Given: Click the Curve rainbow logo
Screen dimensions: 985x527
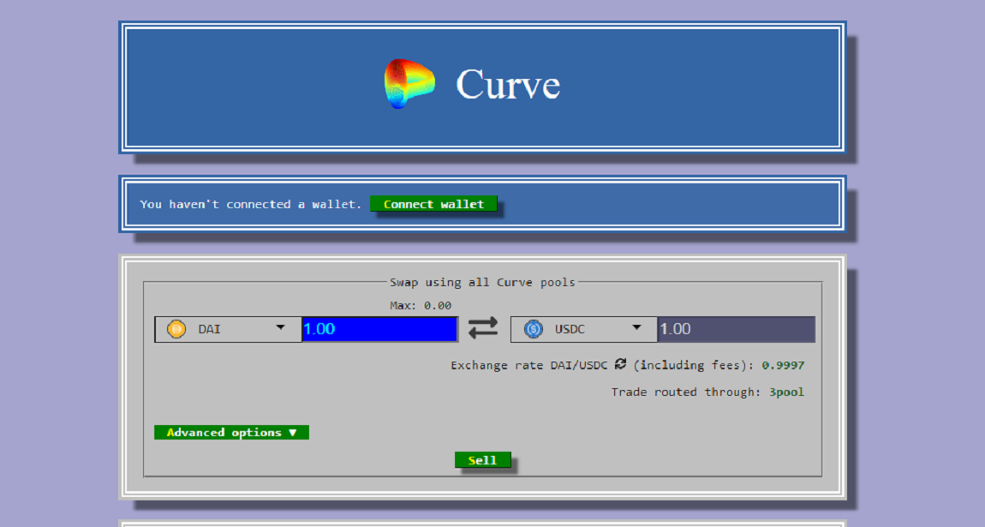Looking at the screenshot, I should coord(409,84).
